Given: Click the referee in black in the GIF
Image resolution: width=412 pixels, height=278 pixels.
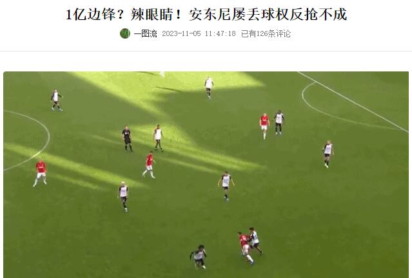Looking at the screenshot, I should 128,139.
